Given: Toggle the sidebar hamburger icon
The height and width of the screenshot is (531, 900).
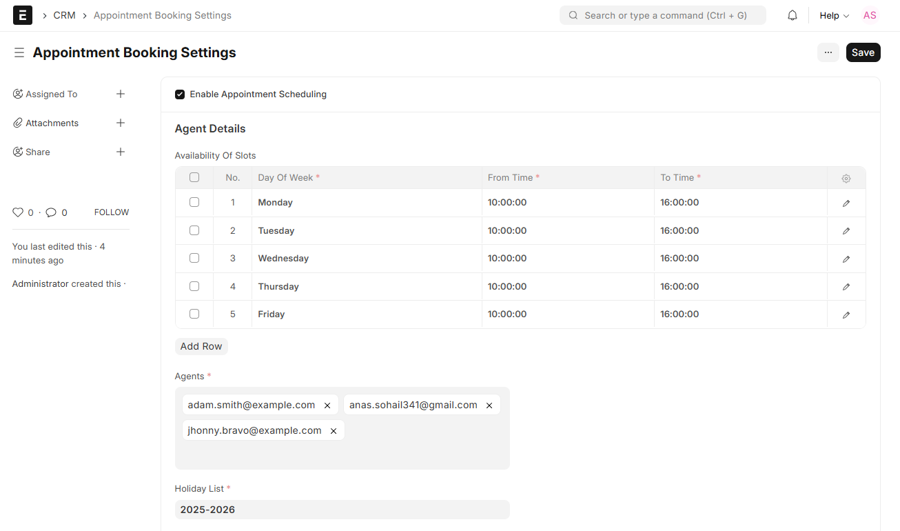Looking at the screenshot, I should 19,52.
